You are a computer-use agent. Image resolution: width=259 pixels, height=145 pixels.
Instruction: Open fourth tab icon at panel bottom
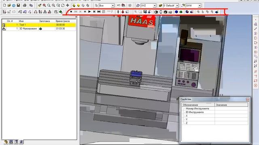[21, 142]
